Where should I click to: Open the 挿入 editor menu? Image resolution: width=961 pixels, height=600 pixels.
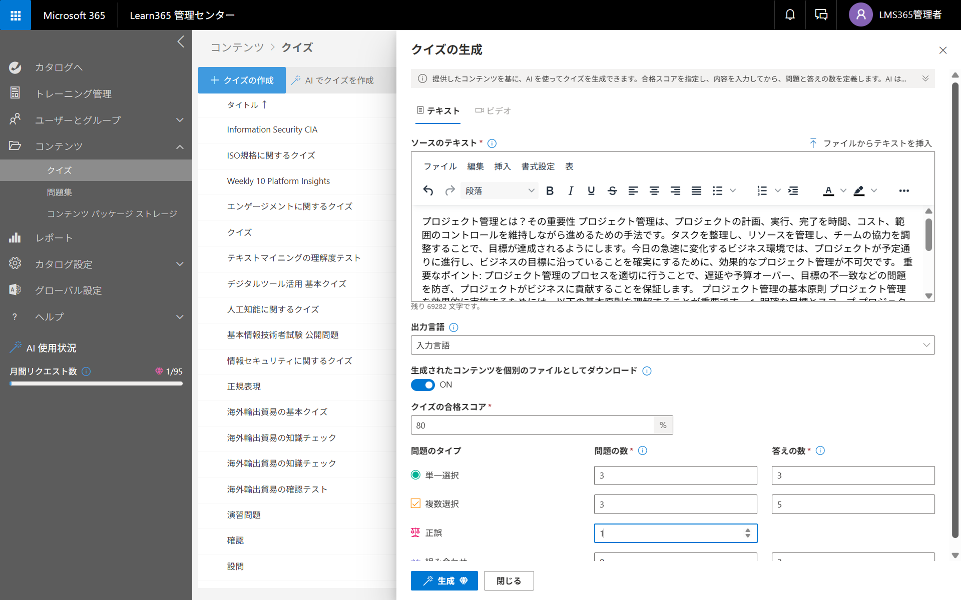[x=503, y=166]
